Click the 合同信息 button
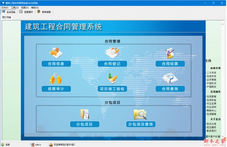This screenshot has width=227, height=147. click(56, 64)
